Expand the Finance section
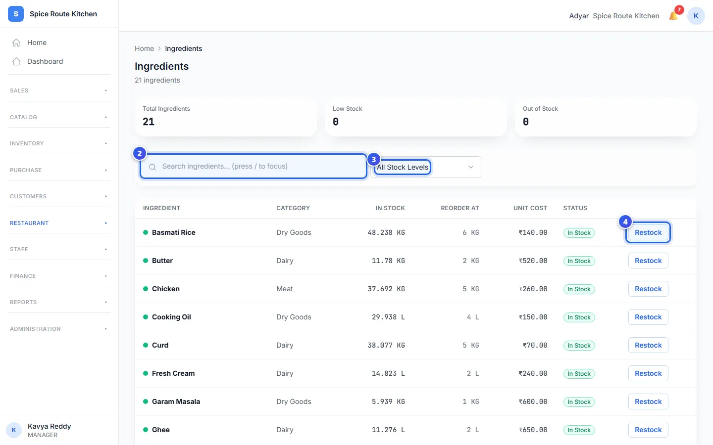Screen dimensions: 713x445 [x=59, y=276]
